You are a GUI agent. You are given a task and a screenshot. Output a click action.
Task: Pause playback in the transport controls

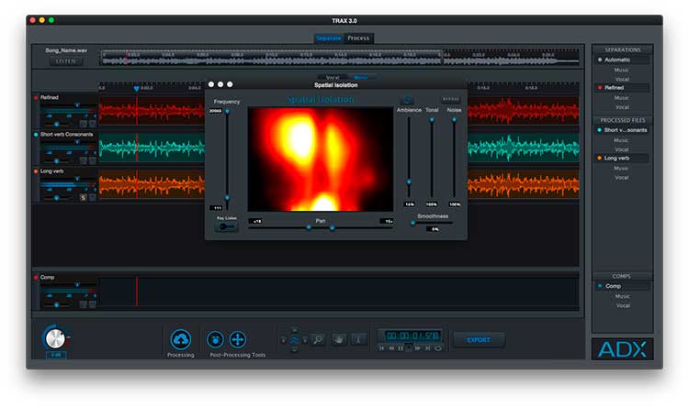[401, 348]
